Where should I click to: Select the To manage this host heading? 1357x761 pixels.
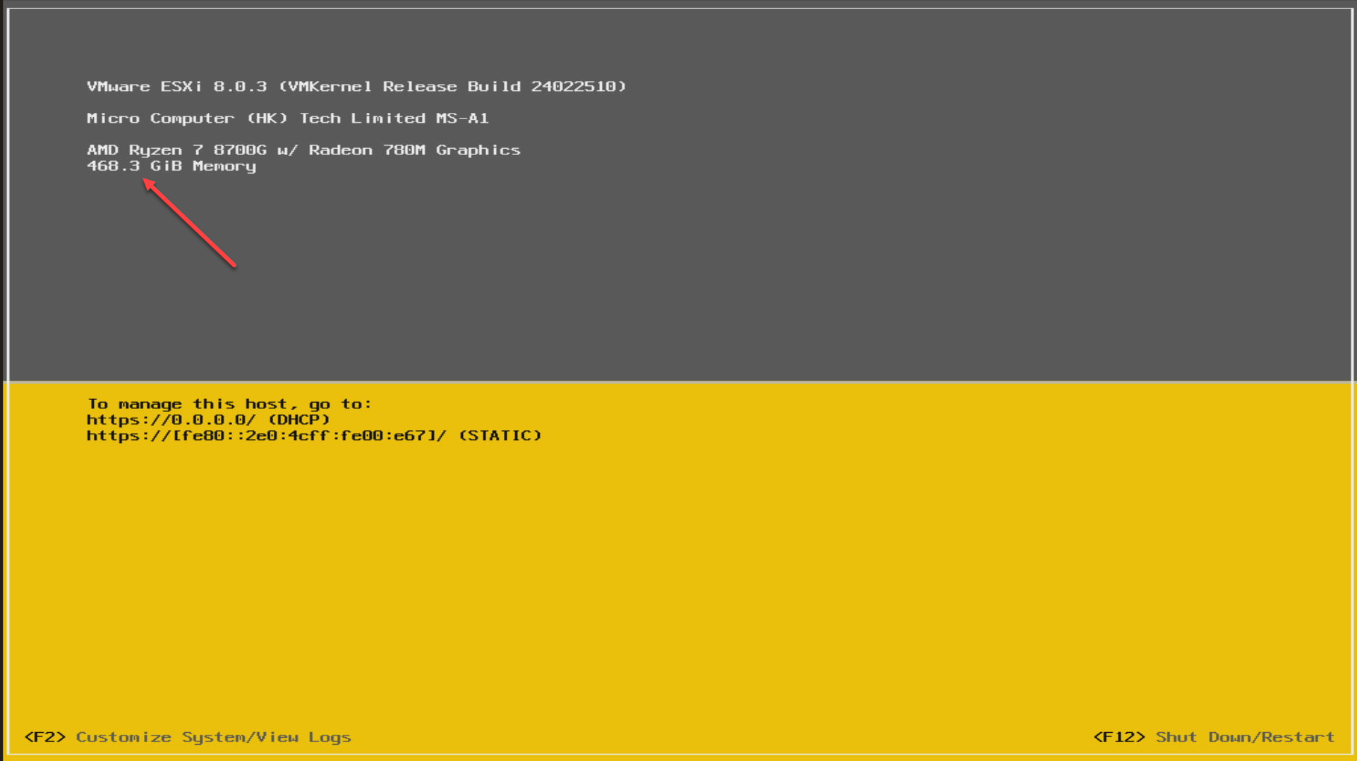229,403
